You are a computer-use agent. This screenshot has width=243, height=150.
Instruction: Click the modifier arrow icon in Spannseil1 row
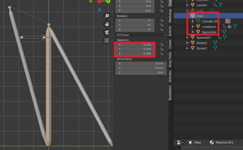(219, 37)
